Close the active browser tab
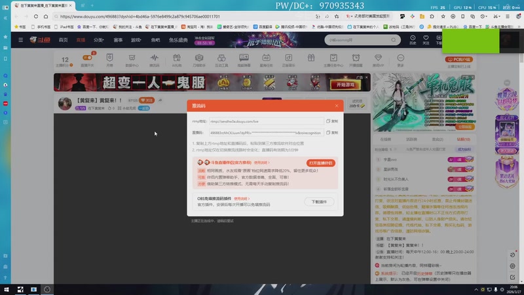524x295 pixels. pos(71,6)
